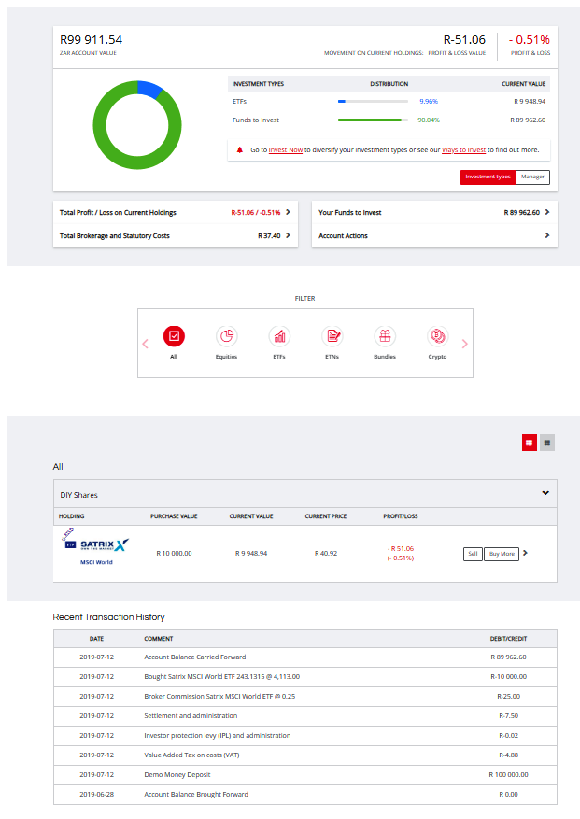Switch to red card view layout
This screenshot has height=819, width=580.
(530, 443)
